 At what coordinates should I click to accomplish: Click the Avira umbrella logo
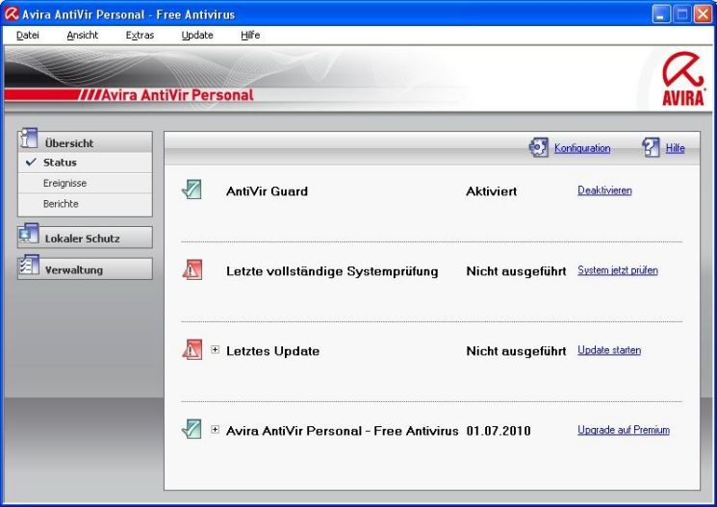682,78
